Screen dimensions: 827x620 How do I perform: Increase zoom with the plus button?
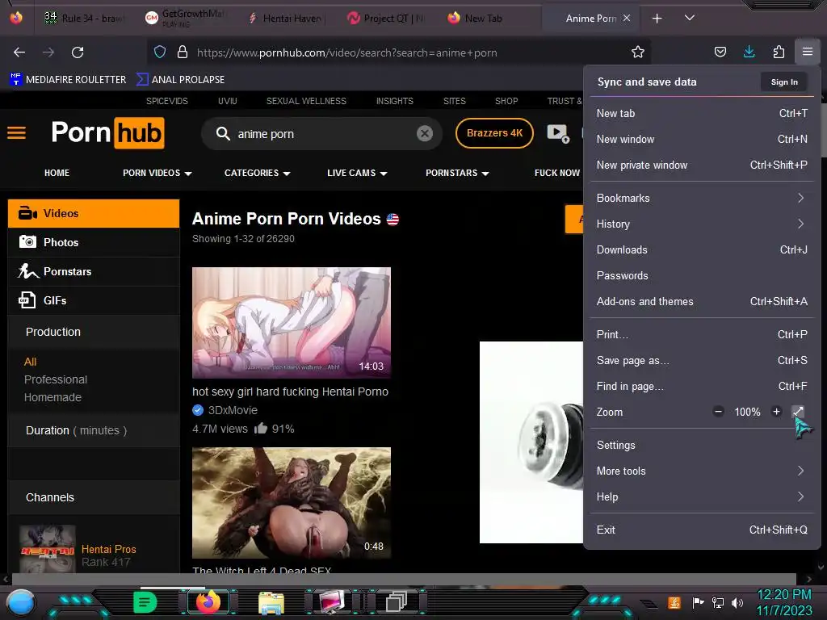(x=776, y=412)
